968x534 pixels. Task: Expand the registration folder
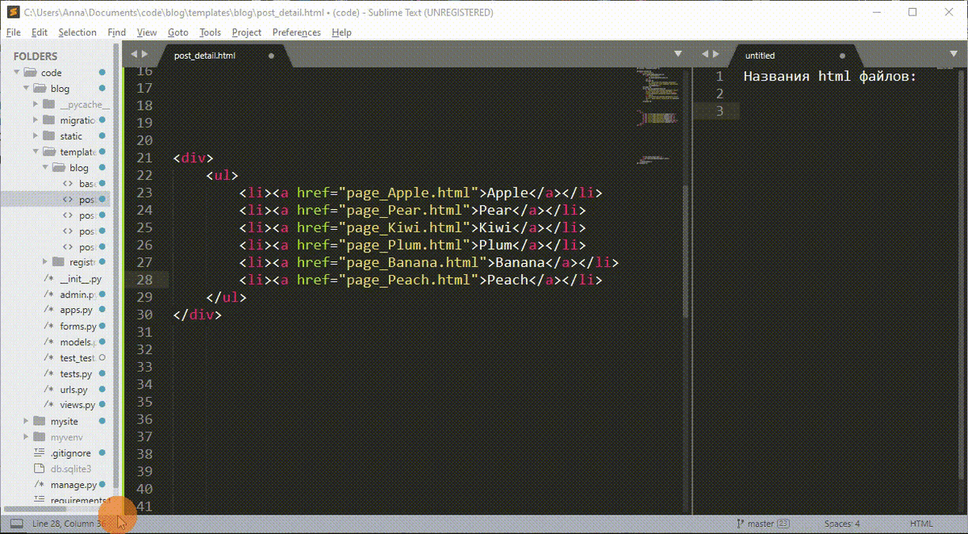[x=45, y=262]
